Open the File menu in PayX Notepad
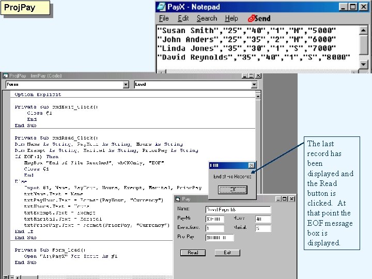Screen dimensions: 372x279 tap(164, 19)
